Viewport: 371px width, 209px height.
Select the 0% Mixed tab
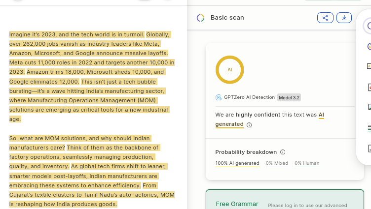[277, 163]
